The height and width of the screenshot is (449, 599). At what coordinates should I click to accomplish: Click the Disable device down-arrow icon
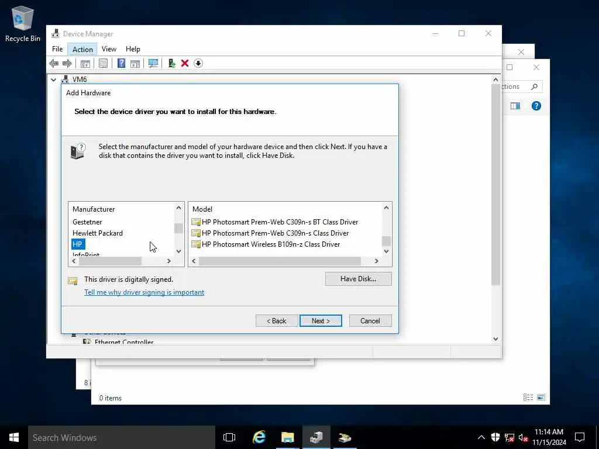[198, 63]
